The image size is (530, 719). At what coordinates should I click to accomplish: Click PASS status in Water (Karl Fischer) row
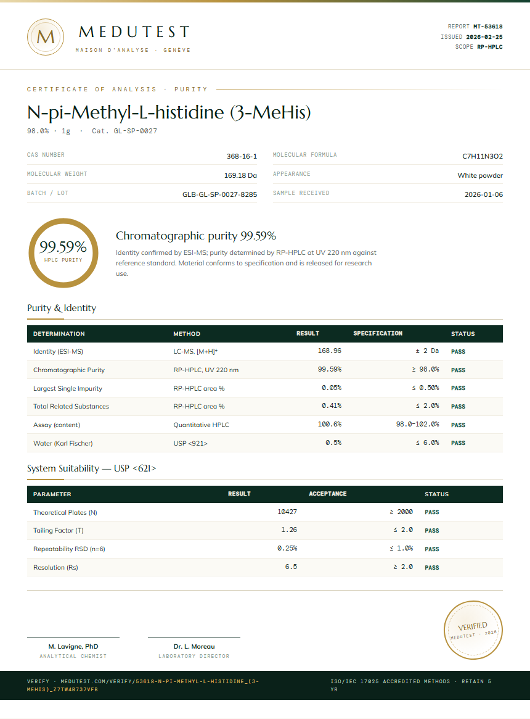click(x=458, y=443)
